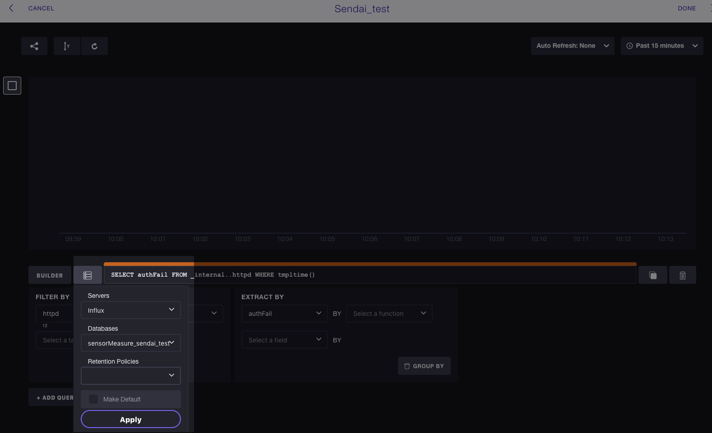
Task: Click the database server selector icon
Action: coord(88,275)
